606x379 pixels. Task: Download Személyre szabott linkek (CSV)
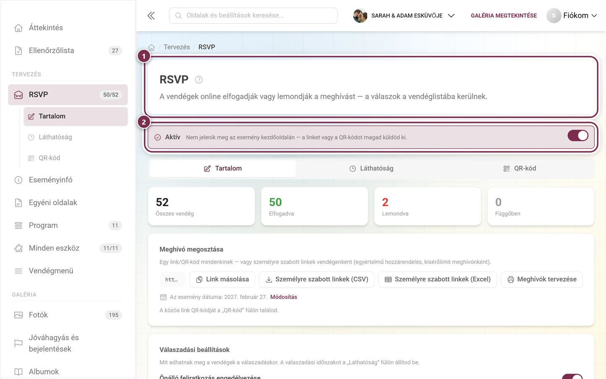(x=316, y=280)
